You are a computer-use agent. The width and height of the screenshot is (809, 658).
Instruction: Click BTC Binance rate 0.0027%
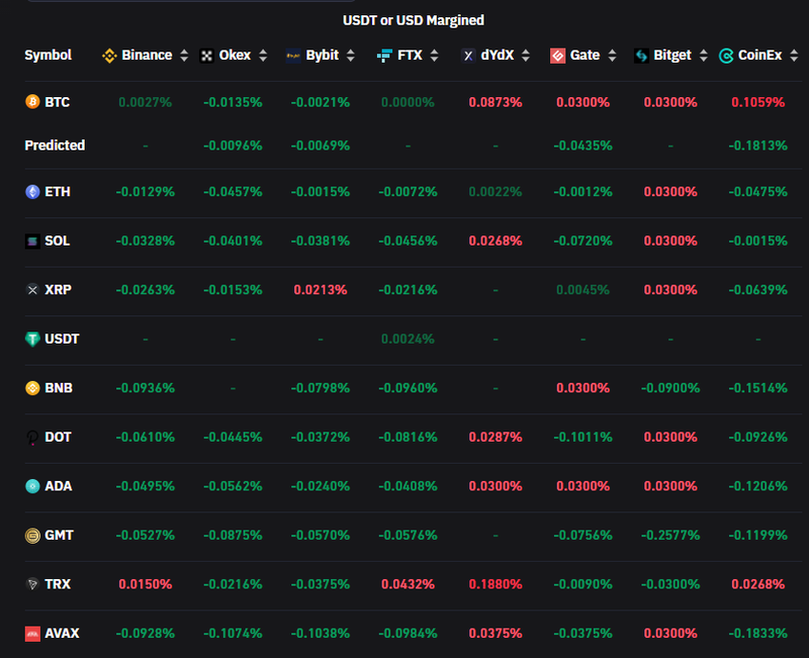click(x=145, y=102)
